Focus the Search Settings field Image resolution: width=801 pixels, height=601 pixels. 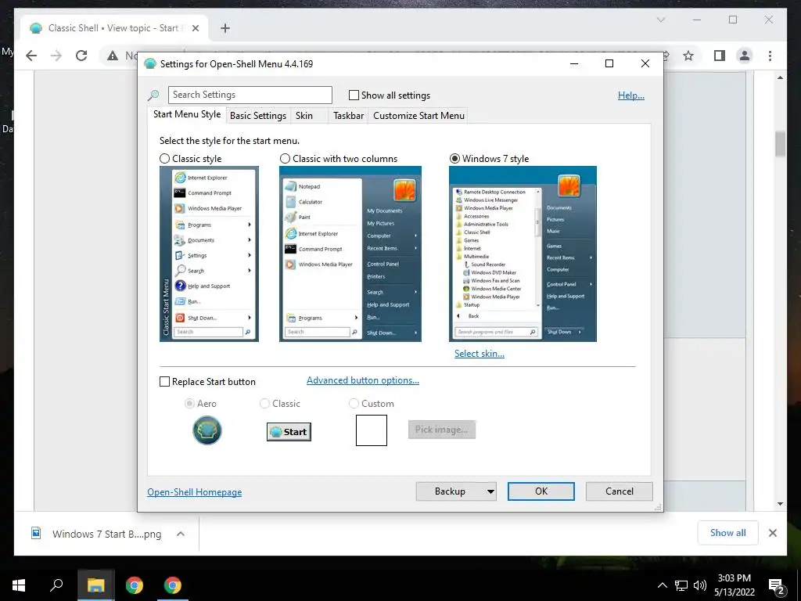[x=250, y=95]
